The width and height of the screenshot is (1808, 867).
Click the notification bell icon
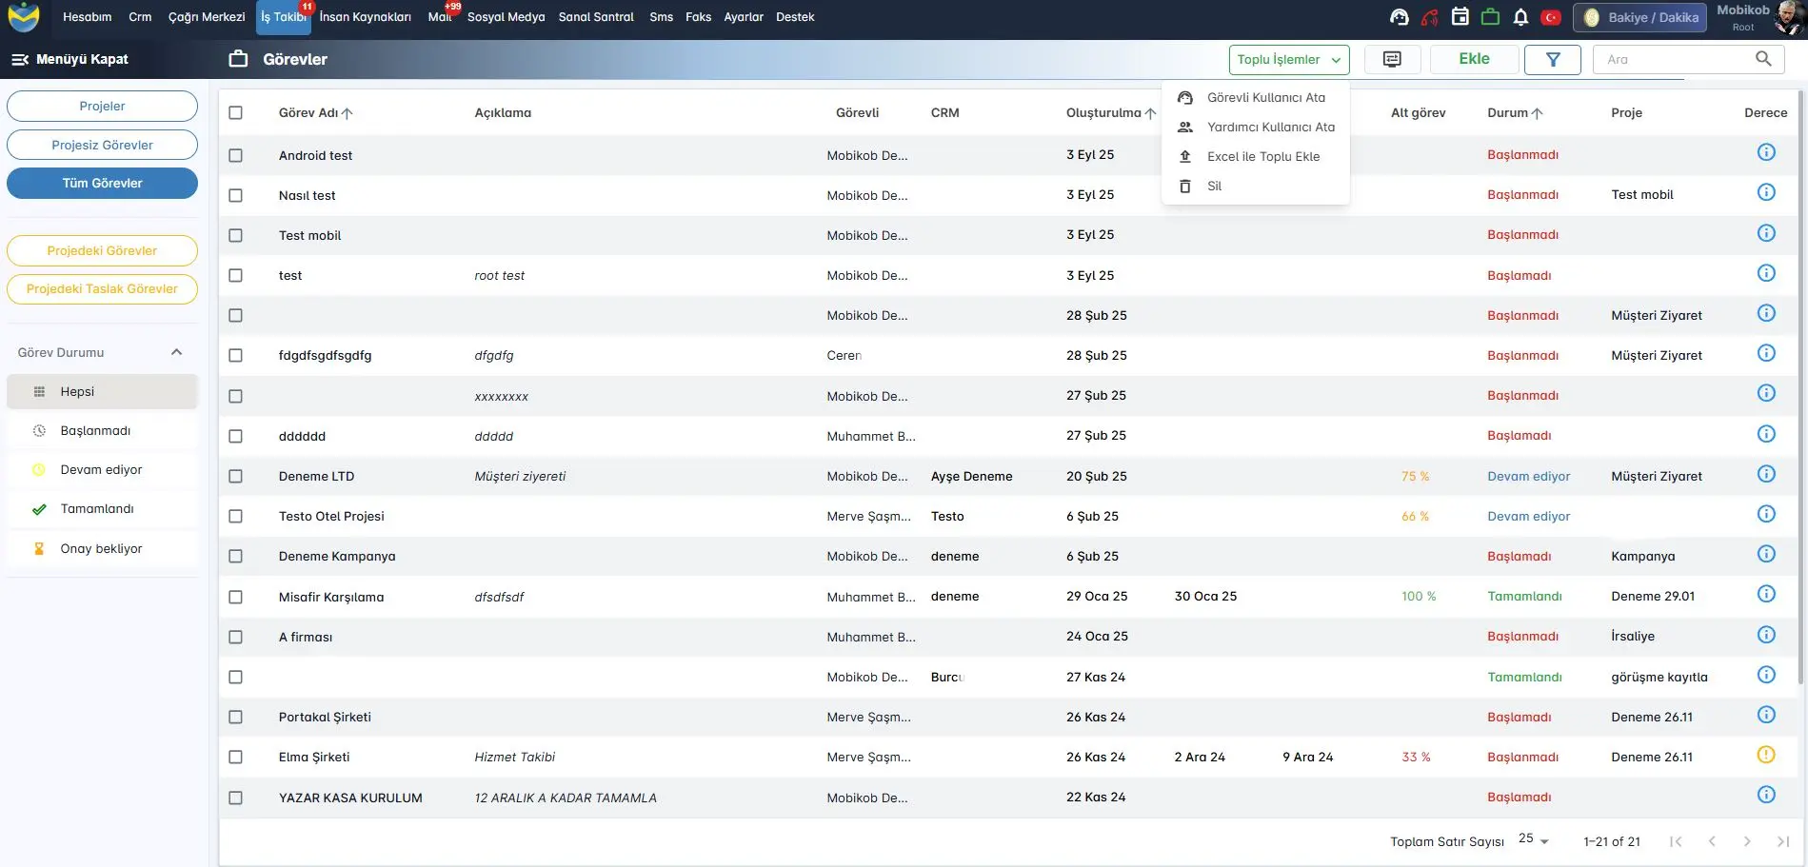click(1520, 17)
